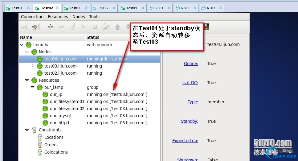Select the our_filesystem01 resource
Screen dimensions: 298x161
coord(67,101)
